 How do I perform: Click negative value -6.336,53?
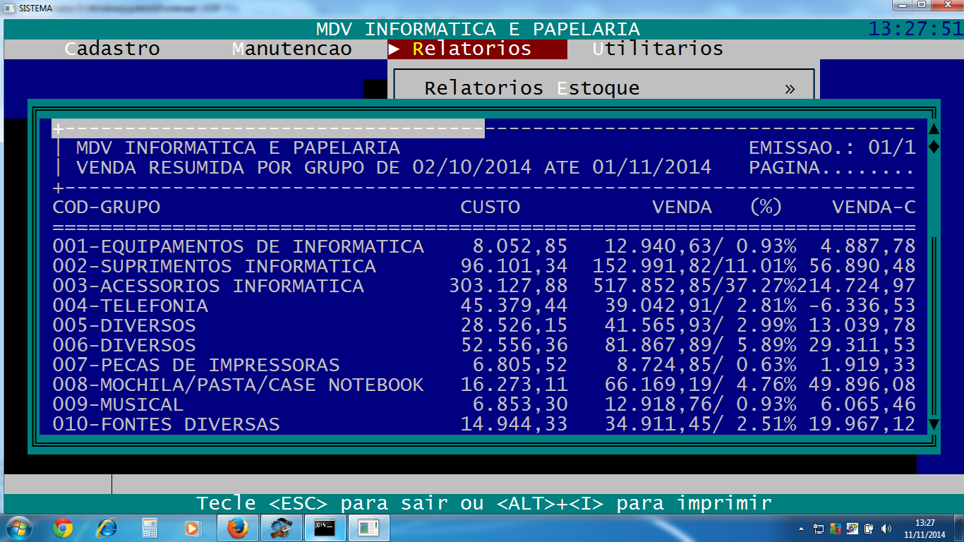[862, 306]
